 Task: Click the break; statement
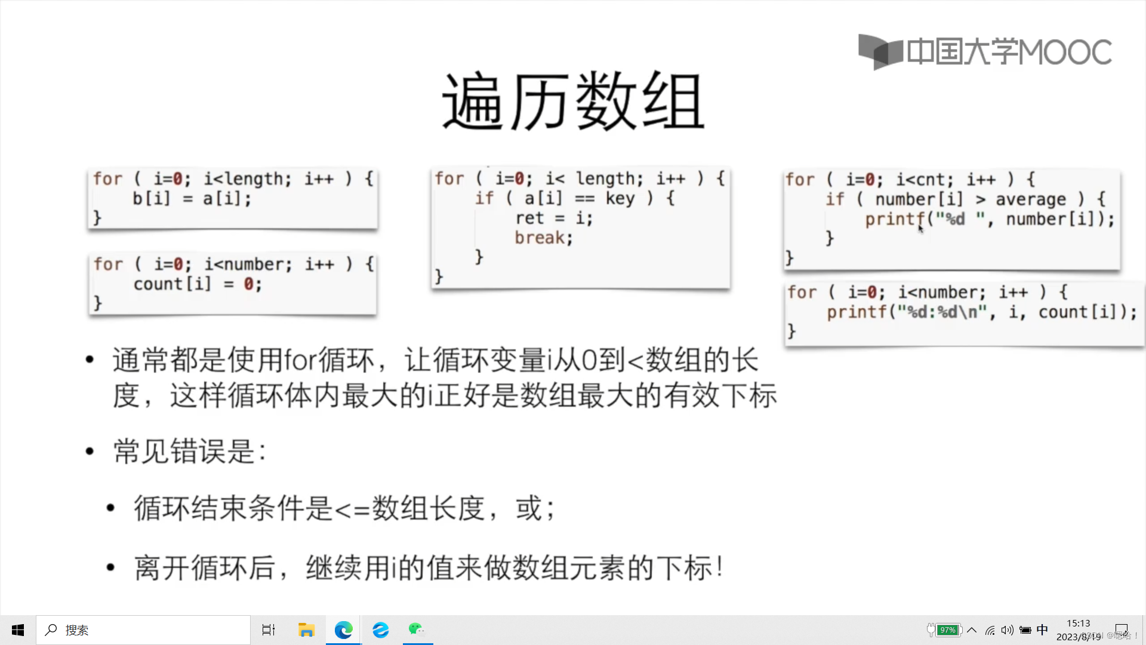pos(544,238)
